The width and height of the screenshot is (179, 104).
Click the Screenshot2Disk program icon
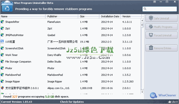coord(2,48)
